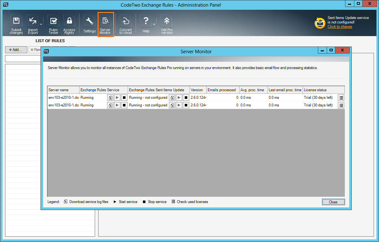The width and height of the screenshot is (379, 242).
Task: Stop Exchange Rules Service in first row
Action: 124,98
